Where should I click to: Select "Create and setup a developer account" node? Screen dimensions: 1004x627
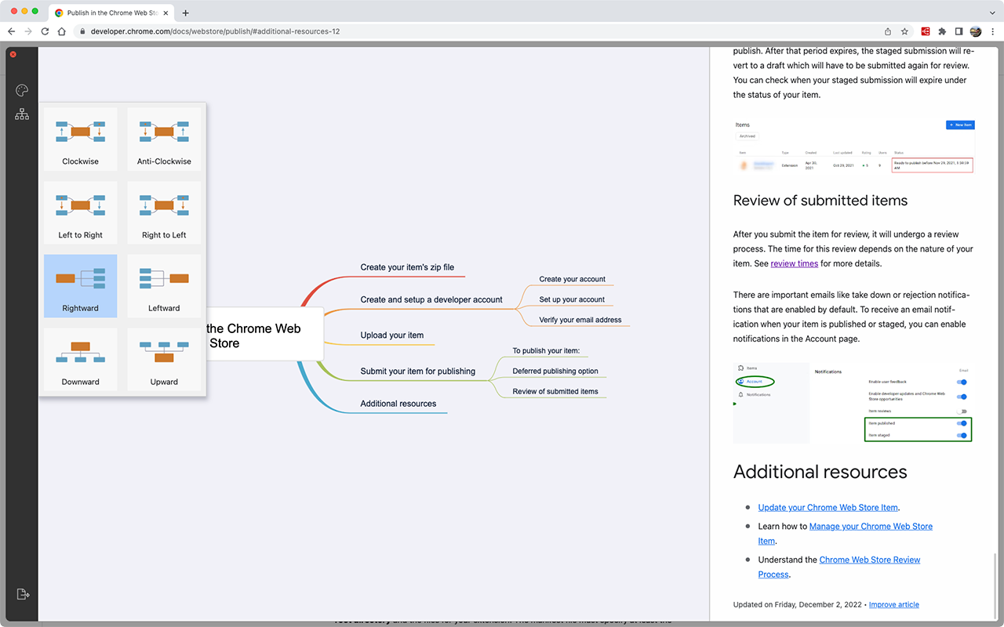[431, 299]
